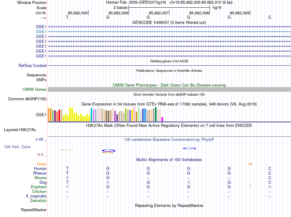Click the '-4.5' conservation lower scale value
291x217 pixels.
tap(40, 155)
